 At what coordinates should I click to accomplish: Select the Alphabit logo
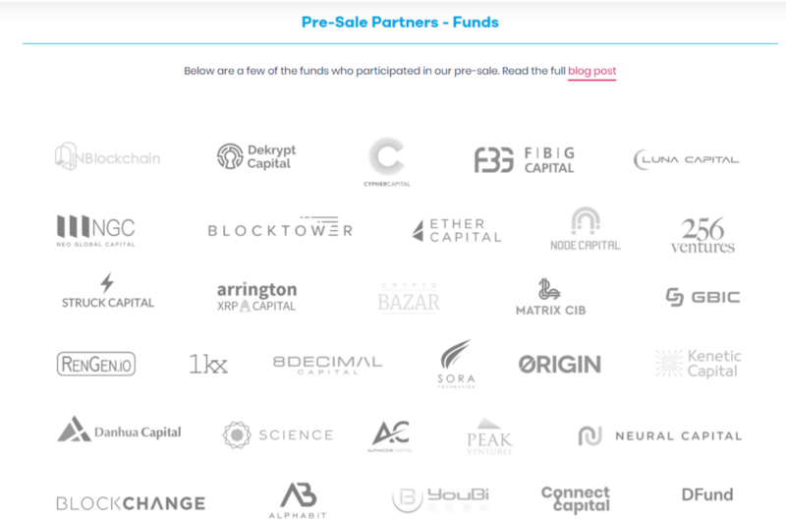click(x=299, y=500)
